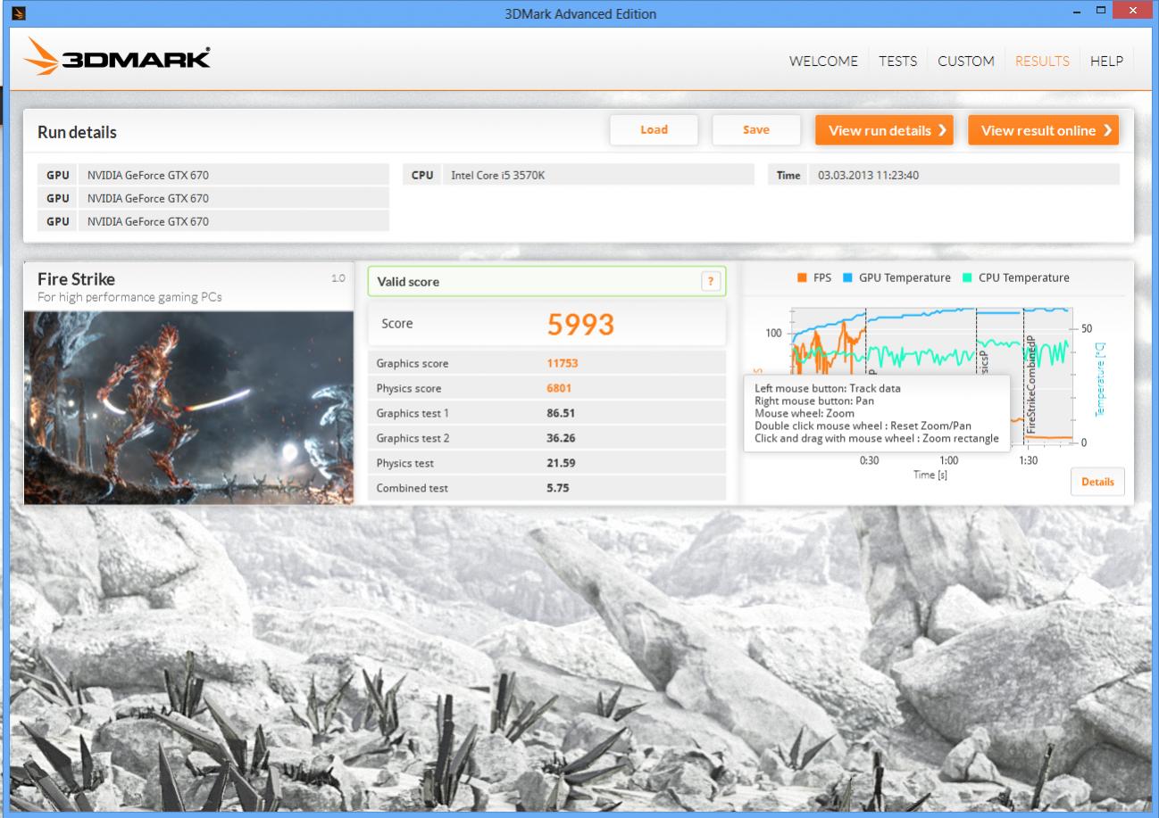The height and width of the screenshot is (818, 1159).
Task: Click the Save button
Action: [x=756, y=130]
